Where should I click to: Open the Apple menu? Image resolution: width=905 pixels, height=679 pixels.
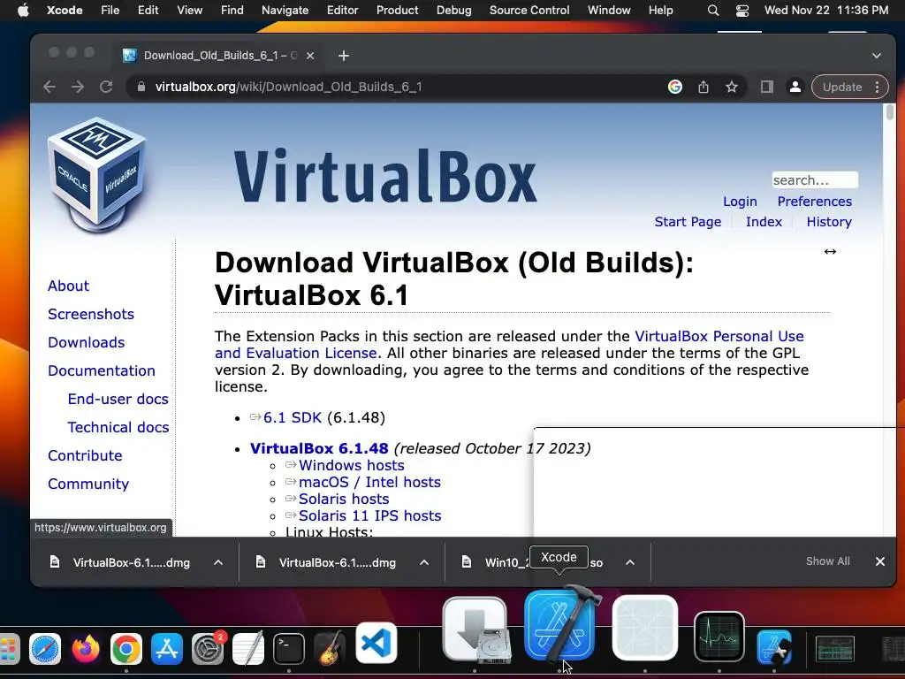click(x=23, y=10)
